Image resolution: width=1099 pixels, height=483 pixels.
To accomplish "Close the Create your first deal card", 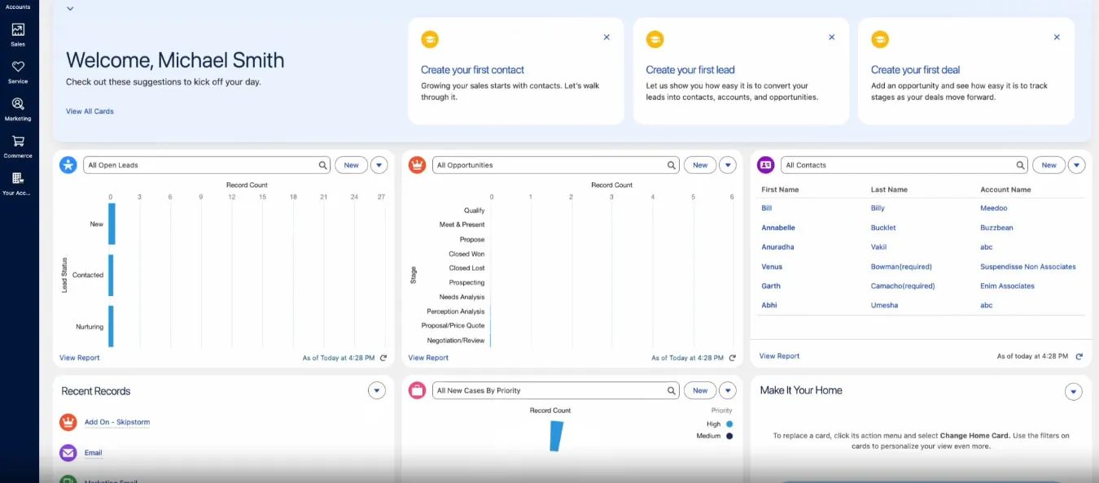I will pyautogui.click(x=1057, y=37).
